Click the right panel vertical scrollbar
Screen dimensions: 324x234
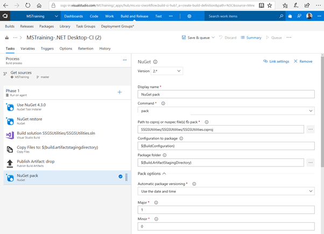point(322,111)
